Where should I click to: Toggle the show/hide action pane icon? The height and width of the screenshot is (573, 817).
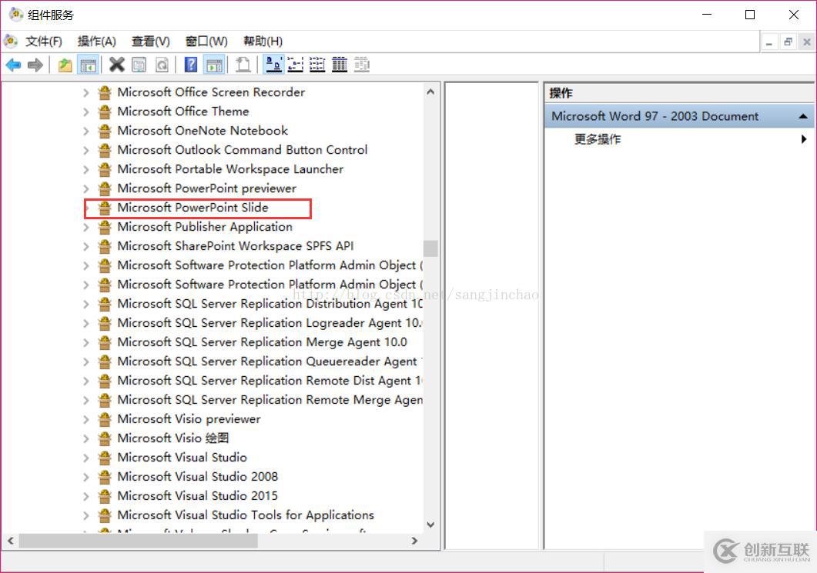[x=214, y=65]
